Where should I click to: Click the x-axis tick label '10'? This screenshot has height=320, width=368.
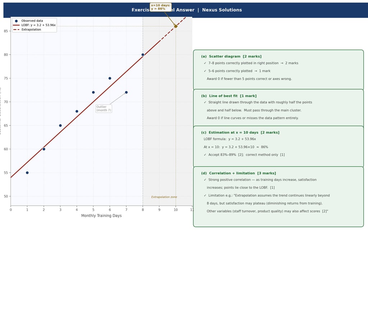click(175, 210)
